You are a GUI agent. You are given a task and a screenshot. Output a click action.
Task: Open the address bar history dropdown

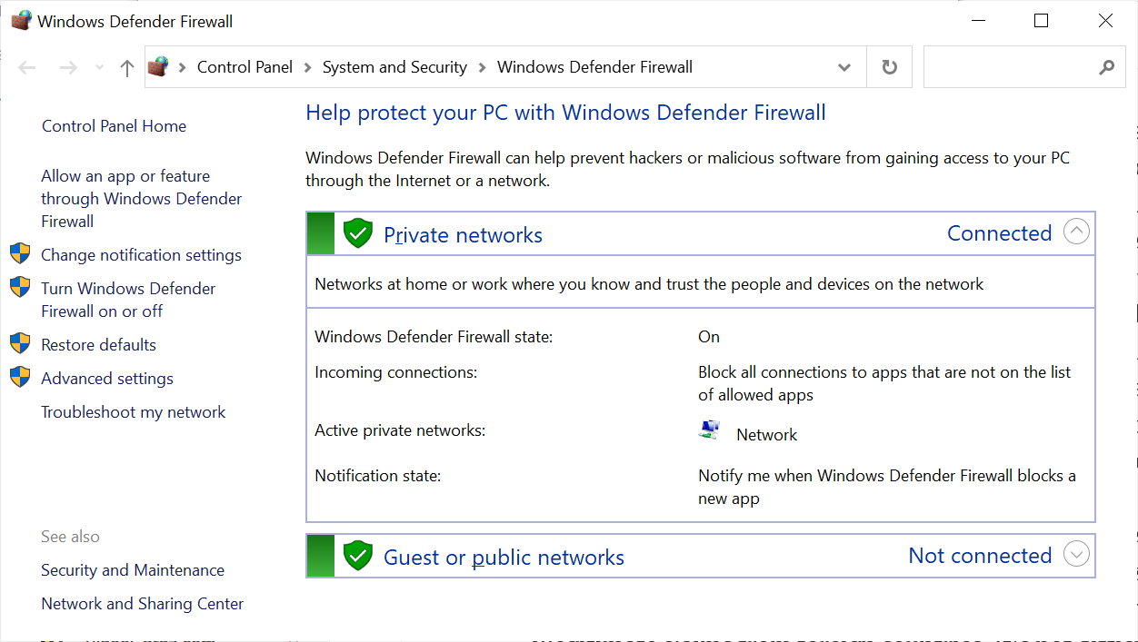pyautogui.click(x=844, y=67)
